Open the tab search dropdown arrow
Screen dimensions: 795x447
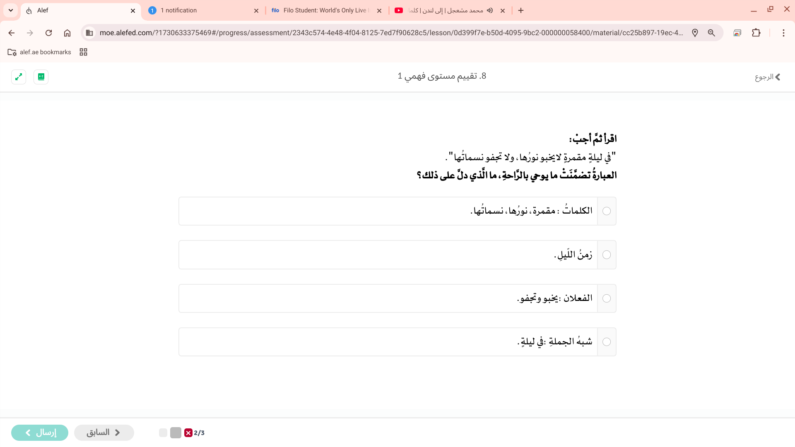[x=11, y=10]
